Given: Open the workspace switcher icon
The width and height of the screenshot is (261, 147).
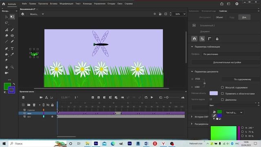Looking at the screenshot, I should 229,4.
